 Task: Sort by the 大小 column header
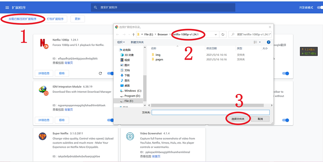(265, 48)
